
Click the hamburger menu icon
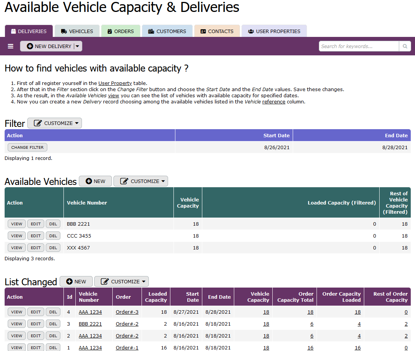point(10,46)
